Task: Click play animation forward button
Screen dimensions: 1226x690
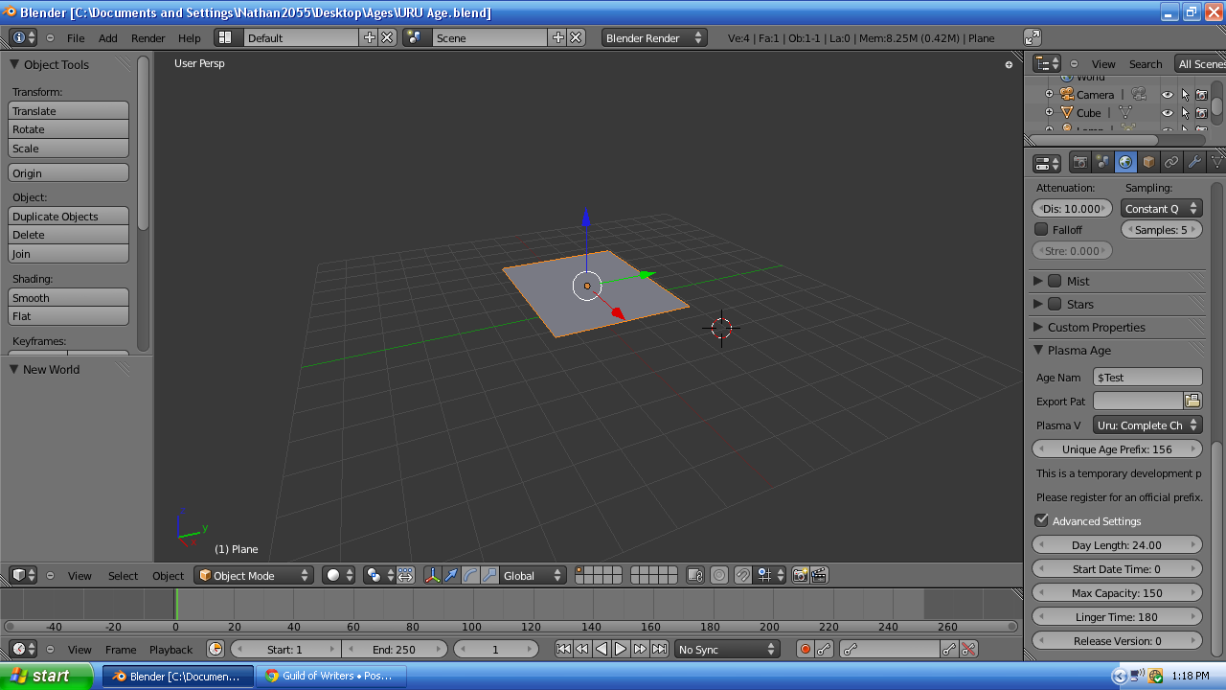Action: point(621,649)
